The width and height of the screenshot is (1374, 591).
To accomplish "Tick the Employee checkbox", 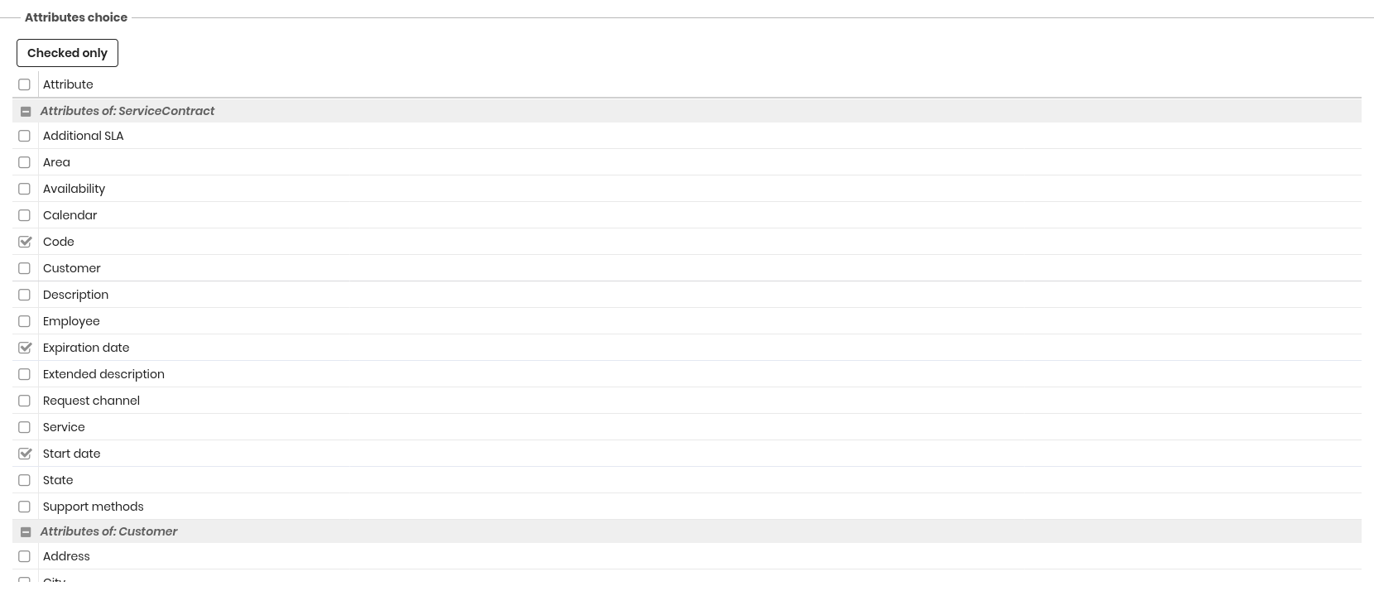I will click(x=25, y=321).
